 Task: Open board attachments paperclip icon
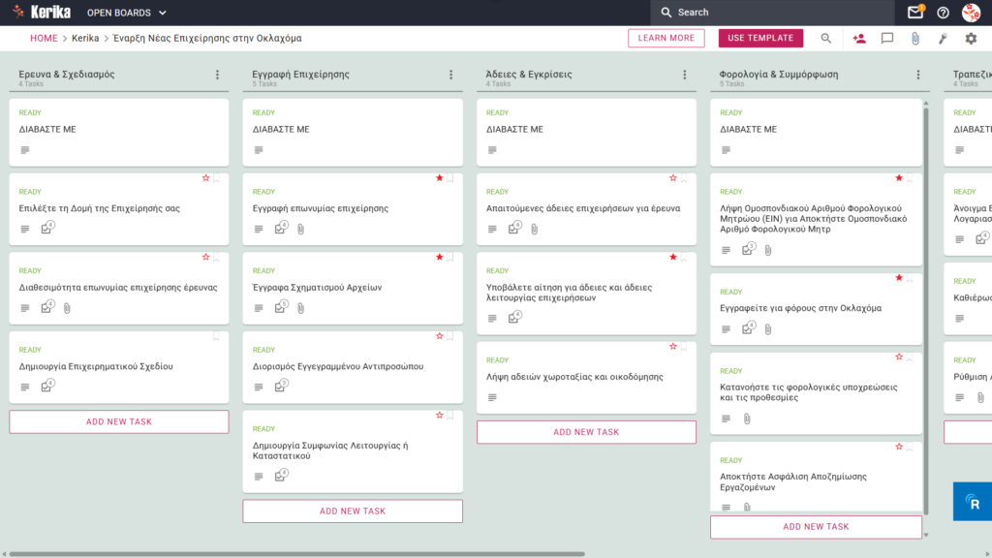click(x=914, y=39)
